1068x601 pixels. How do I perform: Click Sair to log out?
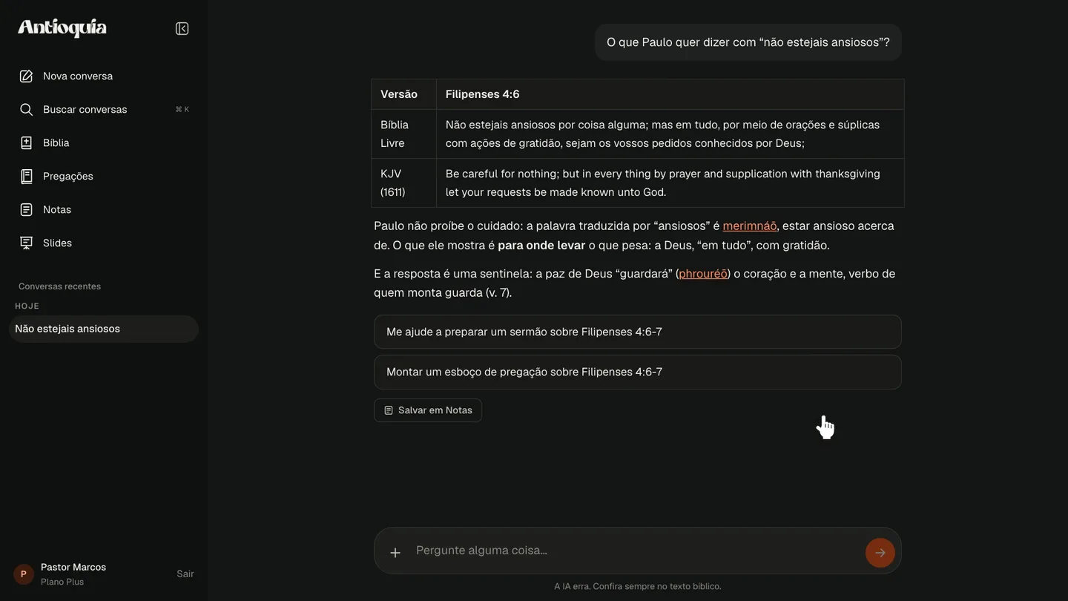pos(185,574)
